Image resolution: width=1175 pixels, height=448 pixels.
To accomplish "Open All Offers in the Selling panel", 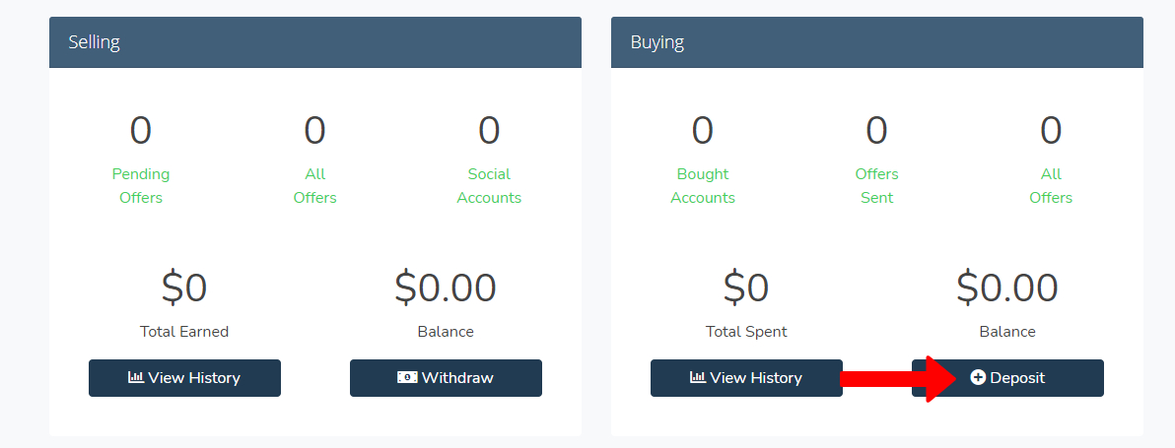I will click(314, 185).
